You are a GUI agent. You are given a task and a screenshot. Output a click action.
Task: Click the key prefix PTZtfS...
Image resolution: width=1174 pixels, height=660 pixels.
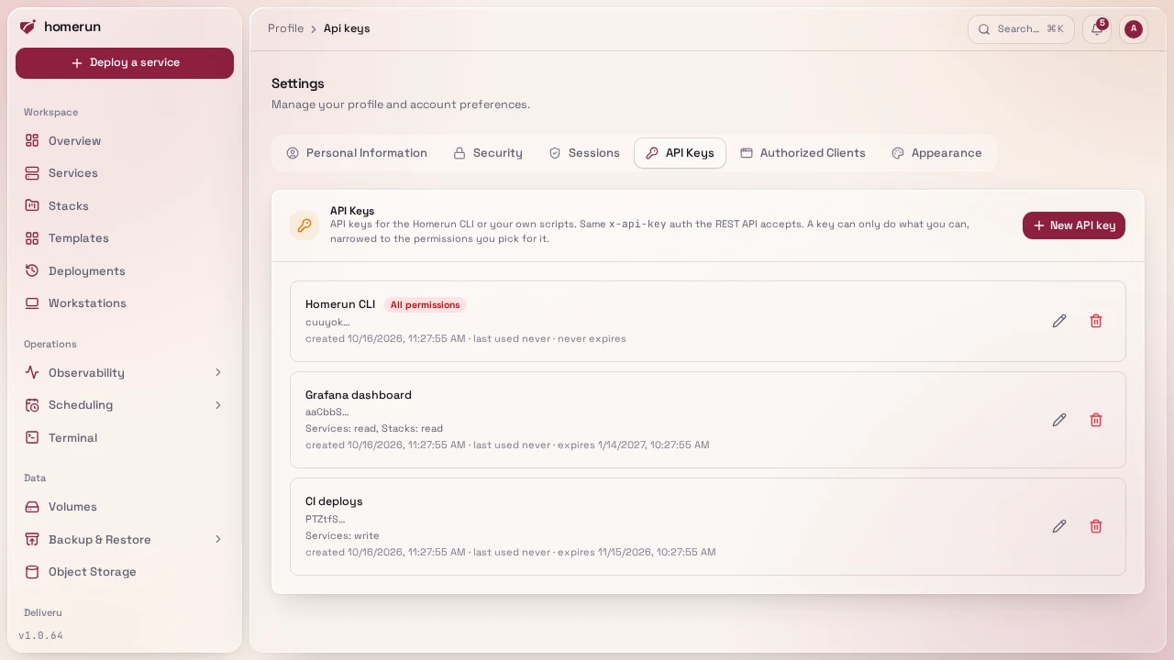(326, 519)
